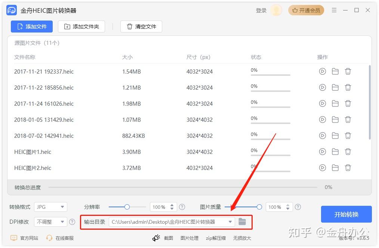379x248 pixels.
Task: Open folder for HEIC图片2.heic
Action: pos(335,168)
